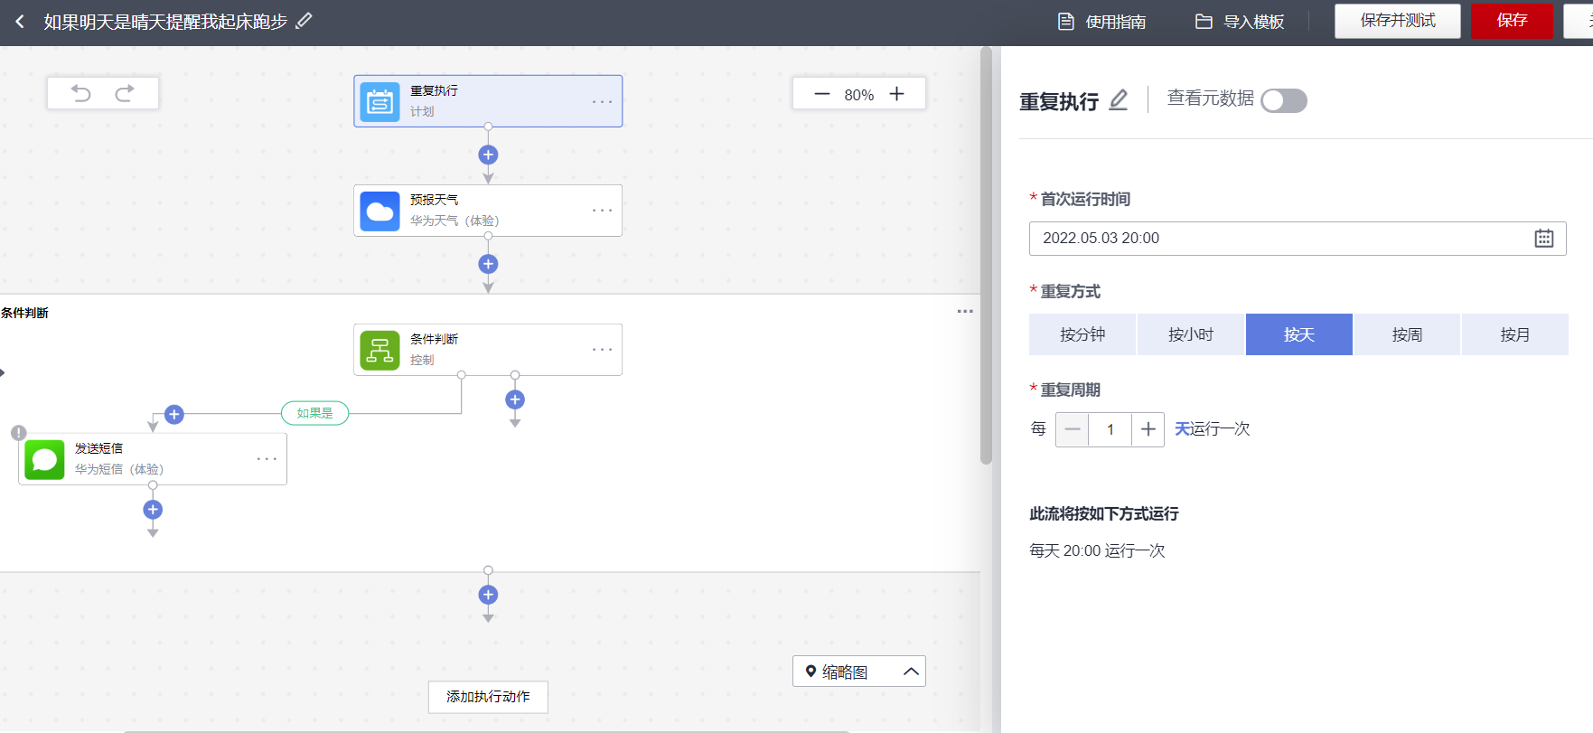Go back using the top-left arrow
1593x733 pixels.
(20, 21)
